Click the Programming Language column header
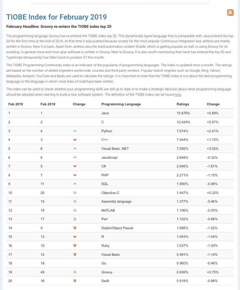Image resolution: width=240 pixels, height=290 pixels. pyautogui.click(x=121, y=104)
